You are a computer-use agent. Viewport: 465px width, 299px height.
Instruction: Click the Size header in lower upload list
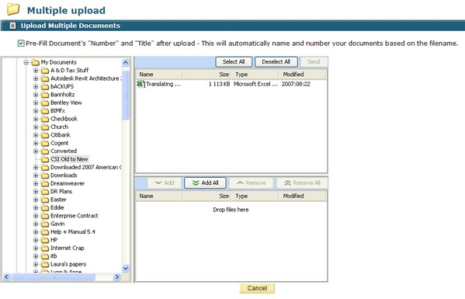(x=206, y=196)
